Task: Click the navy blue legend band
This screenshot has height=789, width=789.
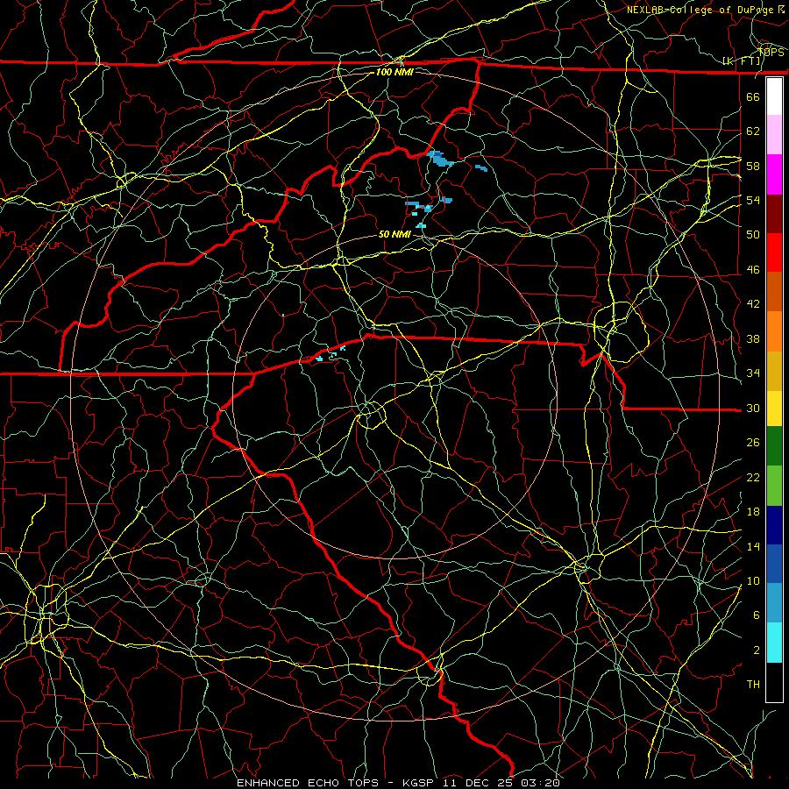Action: click(774, 525)
